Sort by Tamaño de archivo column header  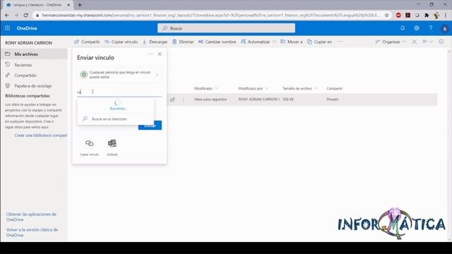pos(299,88)
